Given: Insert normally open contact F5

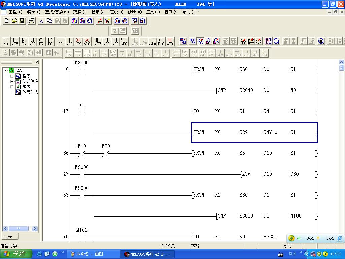Looking at the screenshot, I should (x=6, y=41).
